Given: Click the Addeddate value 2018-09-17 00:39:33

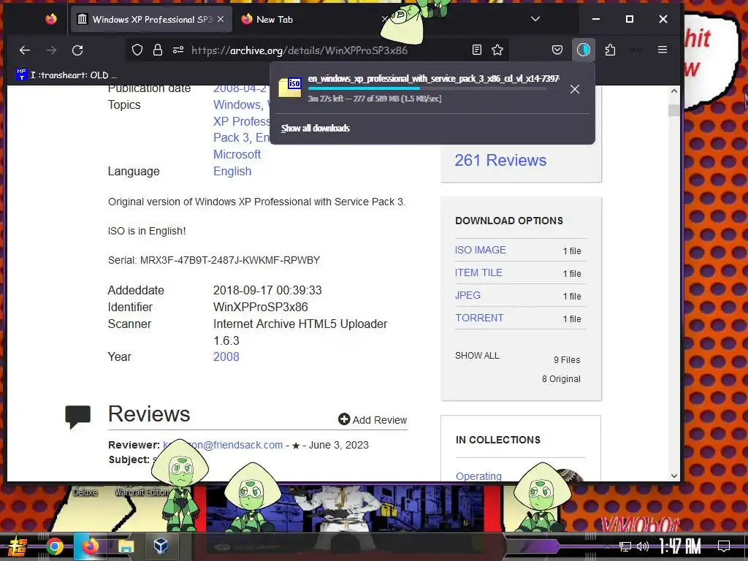Looking at the screenshot, I should (x=267, y=291).
